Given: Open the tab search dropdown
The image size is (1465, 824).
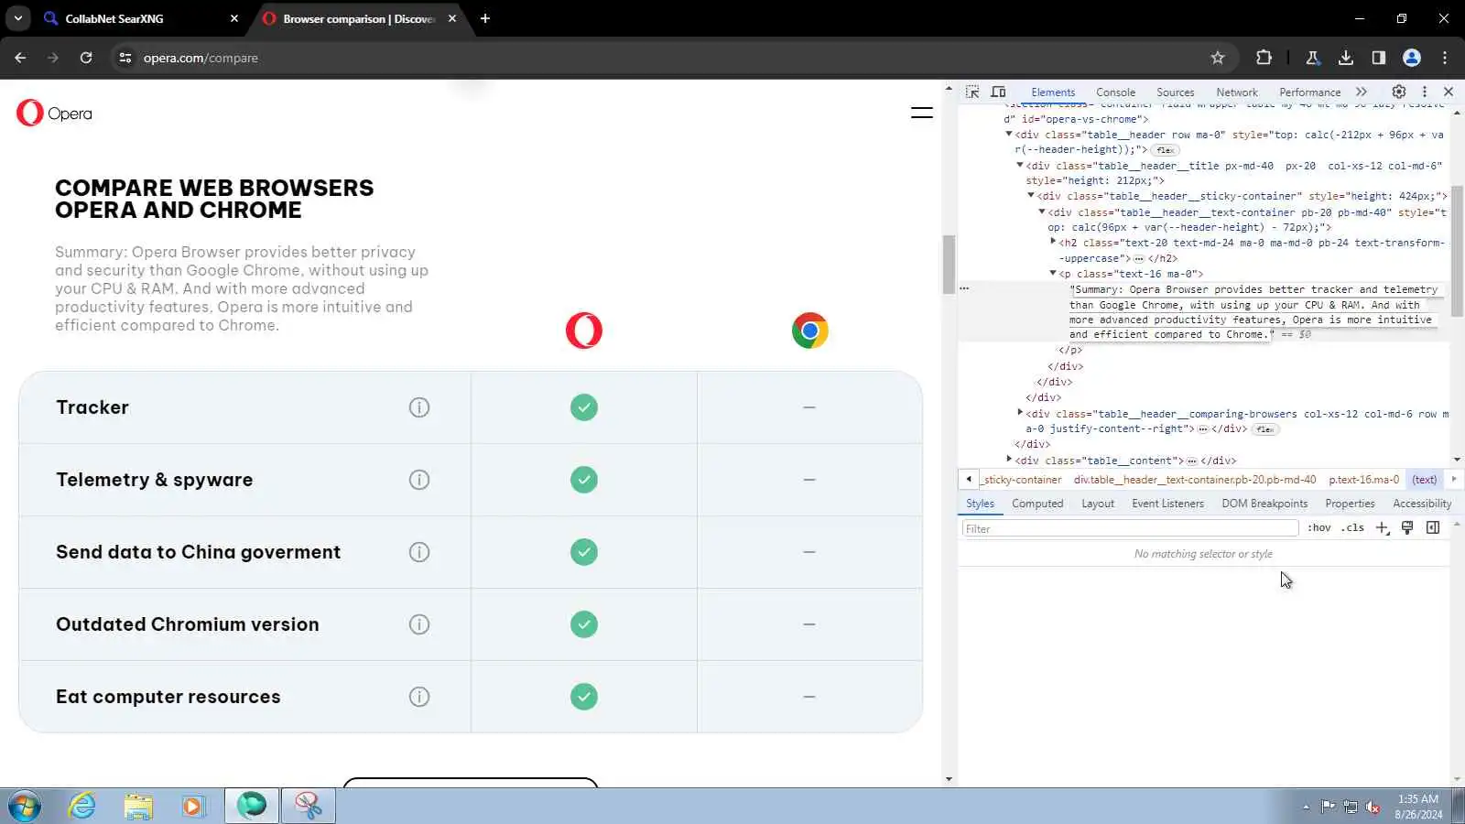Looking at the screenshot, I should (18, 18).
